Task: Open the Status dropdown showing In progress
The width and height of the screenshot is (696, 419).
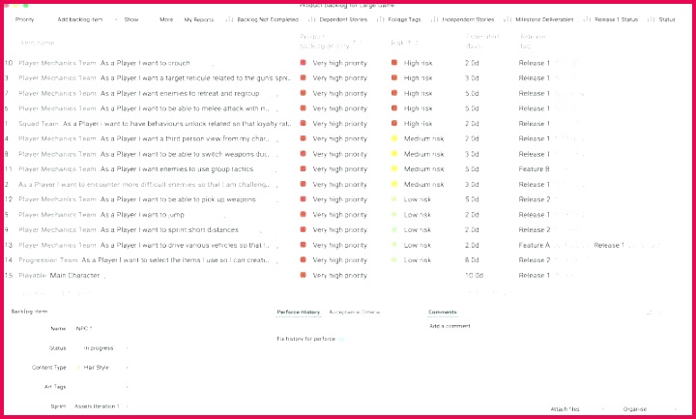Action: [102, 347]
